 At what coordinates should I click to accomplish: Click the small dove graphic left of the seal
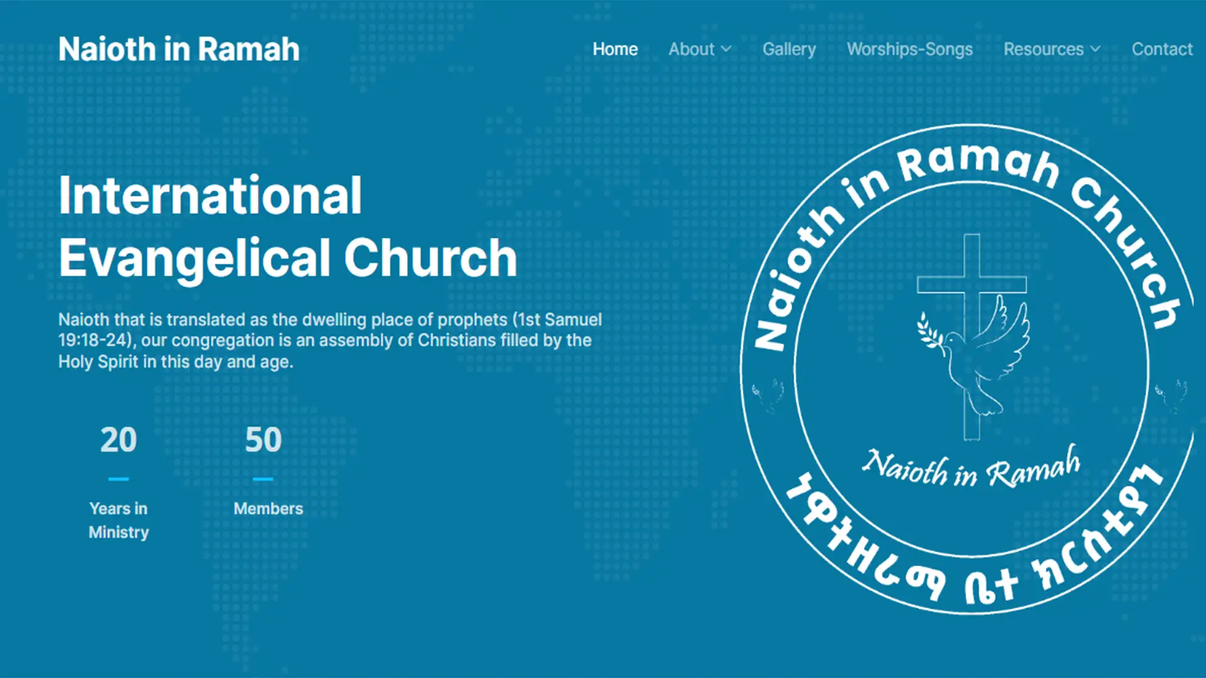[x=770, y=392]
